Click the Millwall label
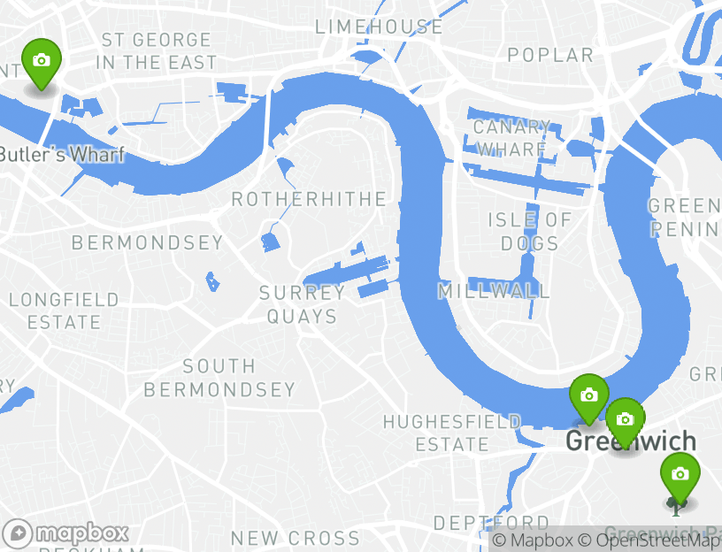This screenshot has height=552, width=722. (x=494, y=291)
